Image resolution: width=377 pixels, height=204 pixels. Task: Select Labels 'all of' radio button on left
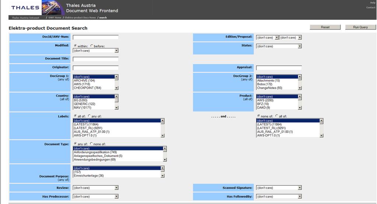click(75, 116)
